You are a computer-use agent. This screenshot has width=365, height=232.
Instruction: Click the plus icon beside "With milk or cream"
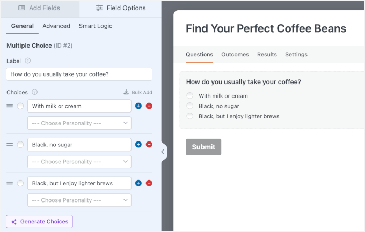pyautogui.click(x=138, y=106)
